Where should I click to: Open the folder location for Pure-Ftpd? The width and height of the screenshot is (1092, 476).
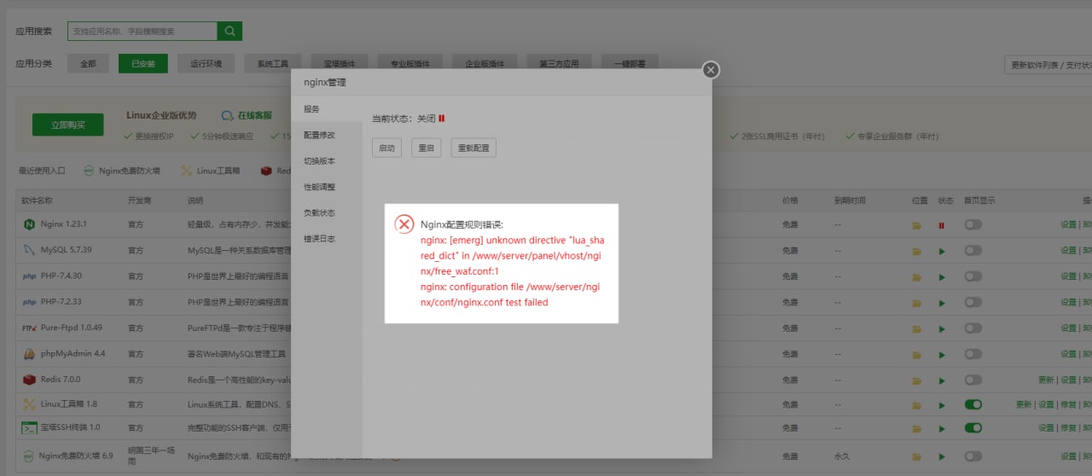click(x=916, y=328)
